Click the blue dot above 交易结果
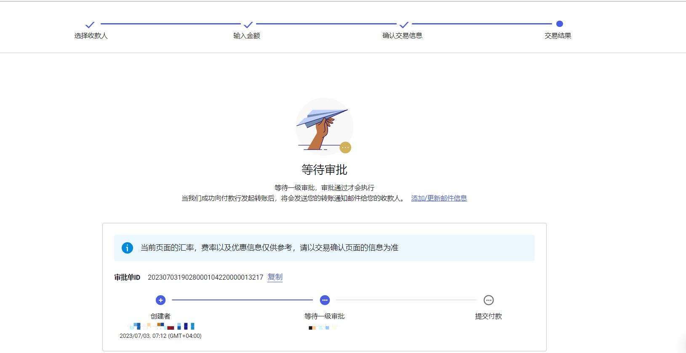Viewport: 686px width, 353px height. click(x=559, y=24)
